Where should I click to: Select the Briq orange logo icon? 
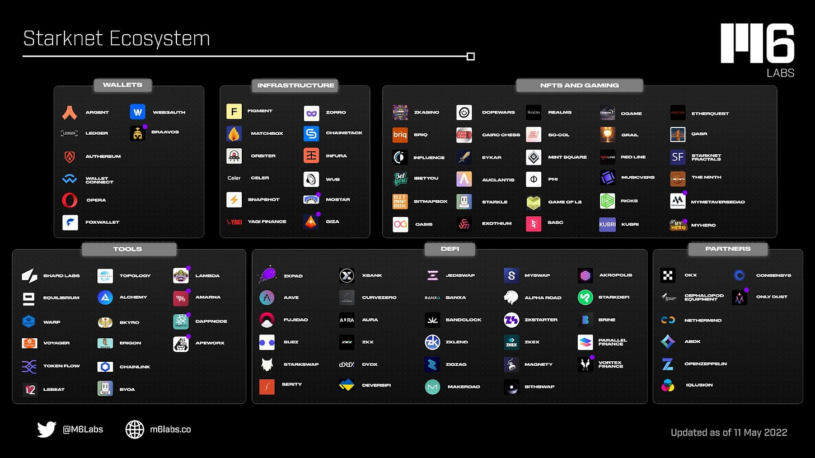pos(400,135)
